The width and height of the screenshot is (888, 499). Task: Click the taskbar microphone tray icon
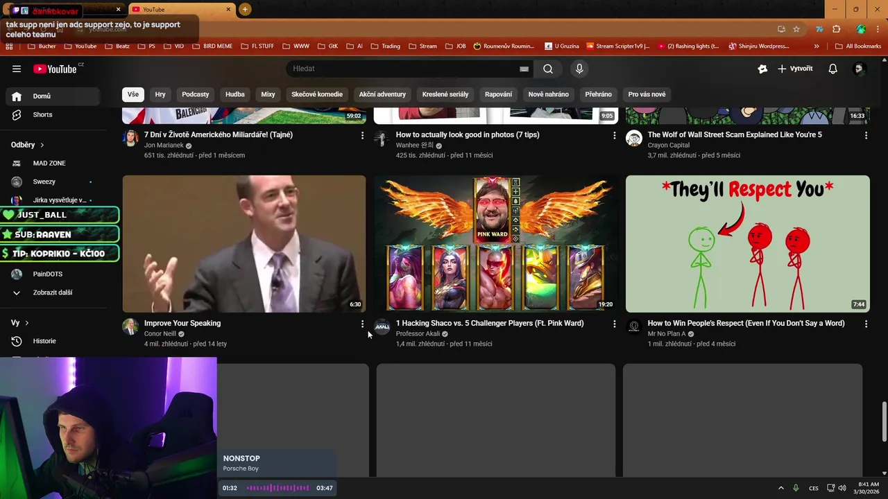pos(796,488)
